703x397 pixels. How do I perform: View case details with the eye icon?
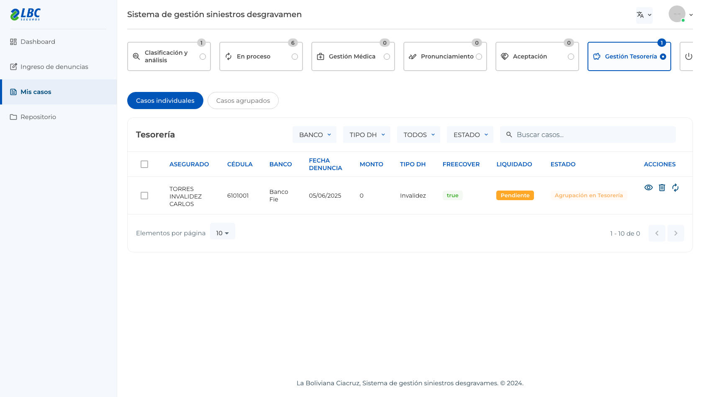pos(649,188)
